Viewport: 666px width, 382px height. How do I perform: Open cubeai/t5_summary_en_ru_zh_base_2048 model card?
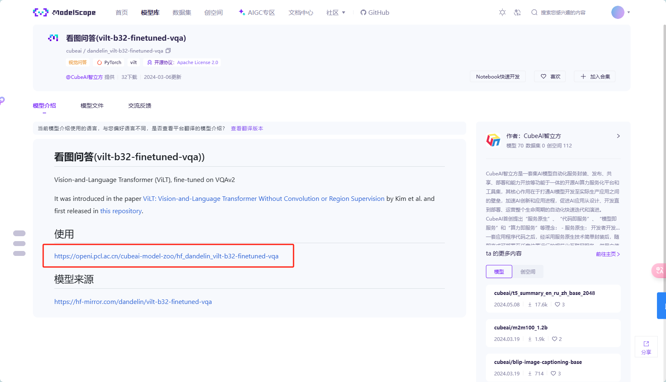(x=553, y=299)
